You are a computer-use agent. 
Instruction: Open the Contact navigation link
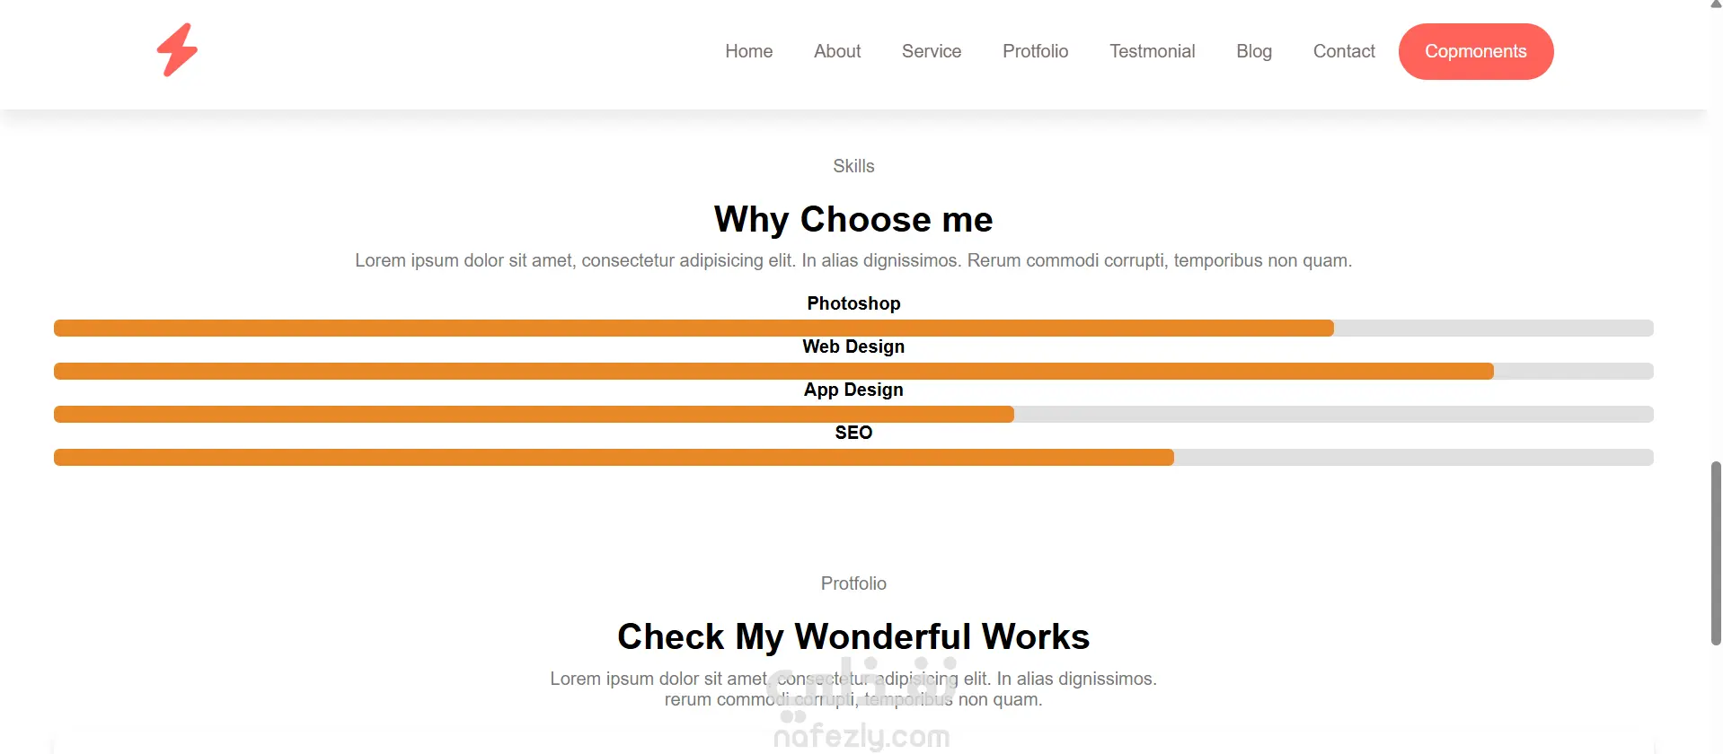pyautogui.click(x=1344, y=51)
